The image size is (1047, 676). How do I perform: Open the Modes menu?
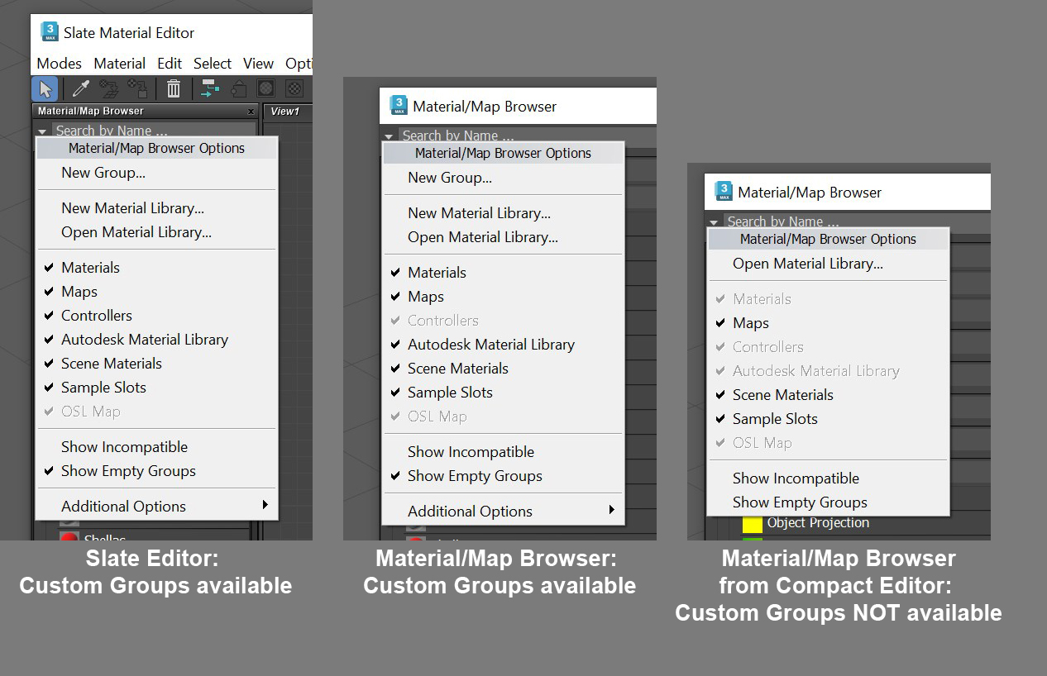tap(58, 63)
